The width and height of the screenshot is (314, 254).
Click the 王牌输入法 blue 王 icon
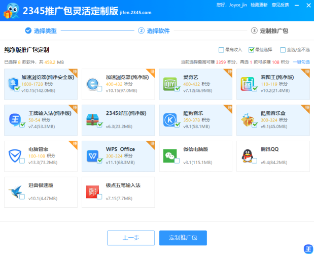(15, 119)
